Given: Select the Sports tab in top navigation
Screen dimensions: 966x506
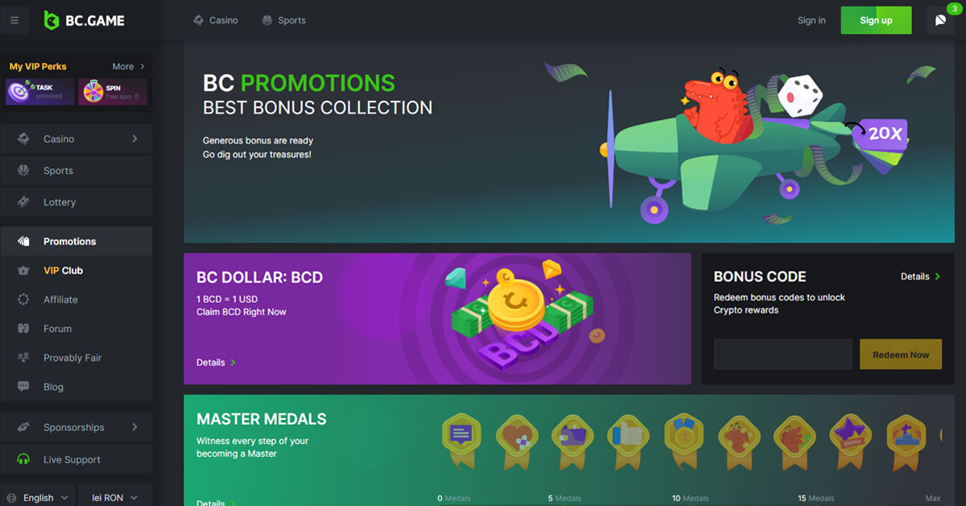Looking at the screenshot, I should [283, 20].
